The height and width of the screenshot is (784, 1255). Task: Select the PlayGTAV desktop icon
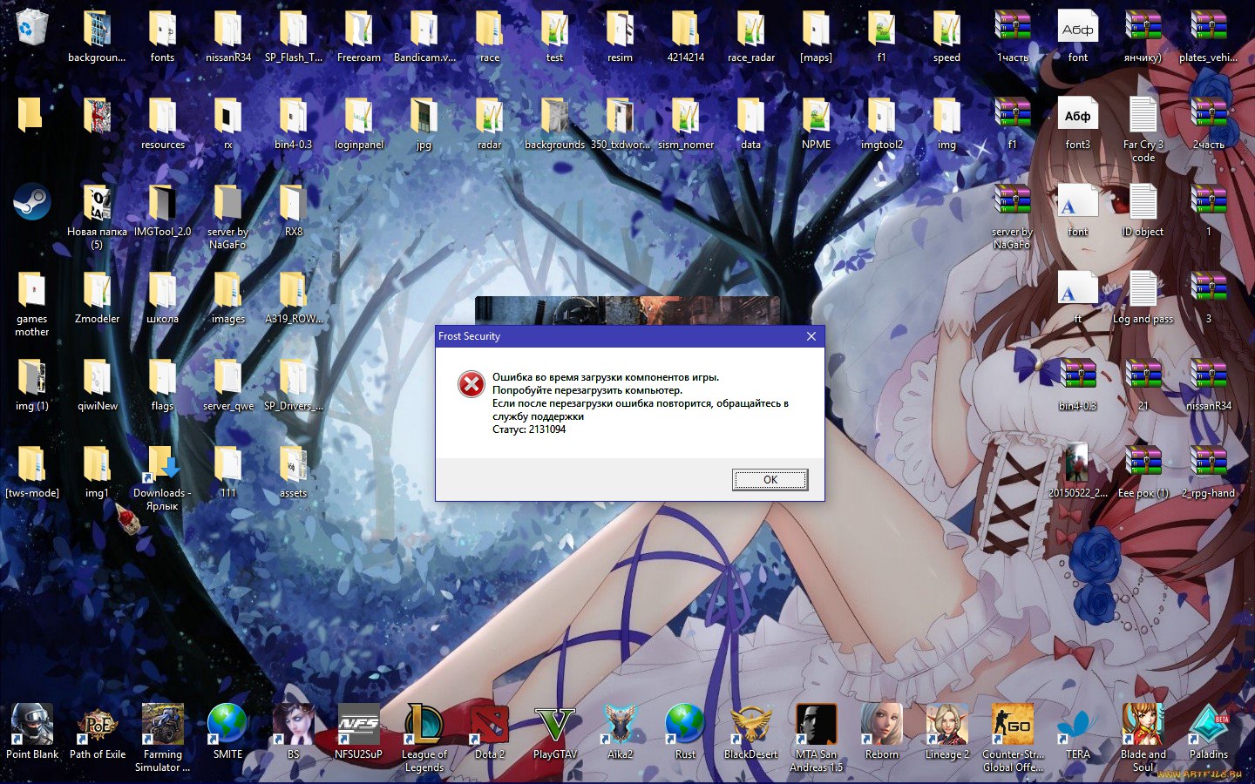click(x=554, y=726)
